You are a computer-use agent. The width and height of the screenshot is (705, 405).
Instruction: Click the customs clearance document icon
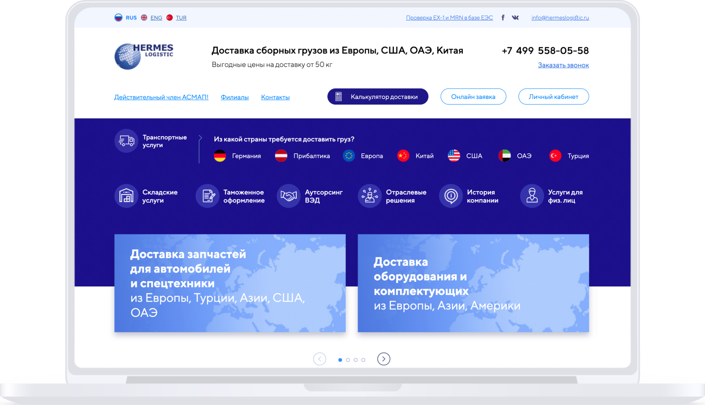point(207,196)
